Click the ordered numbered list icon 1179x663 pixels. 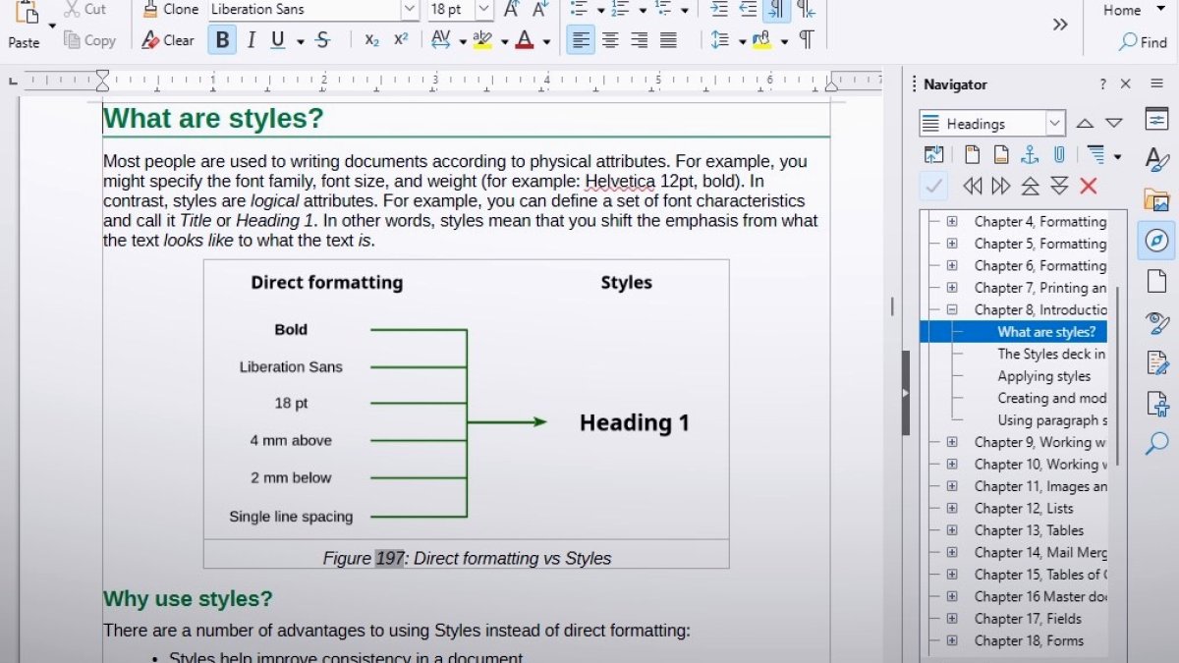[x=620, y=10]
